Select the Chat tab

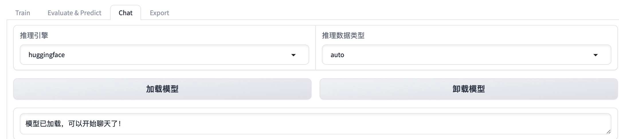(x=126, y=13)
